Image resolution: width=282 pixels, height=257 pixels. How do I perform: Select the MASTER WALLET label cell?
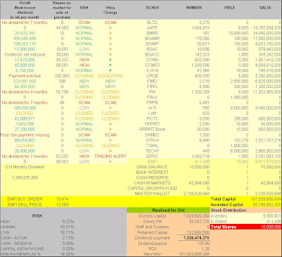point(152,194)
